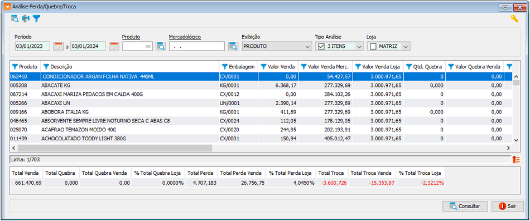
Task: Click filter funnel in Descrição column header
Action: 46,67
